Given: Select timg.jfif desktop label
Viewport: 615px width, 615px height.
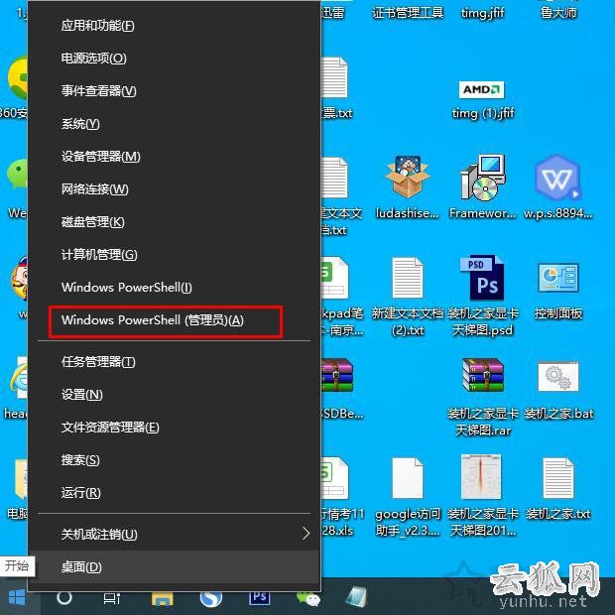Looking at the screenshot, I should click(x=482, y=13).
